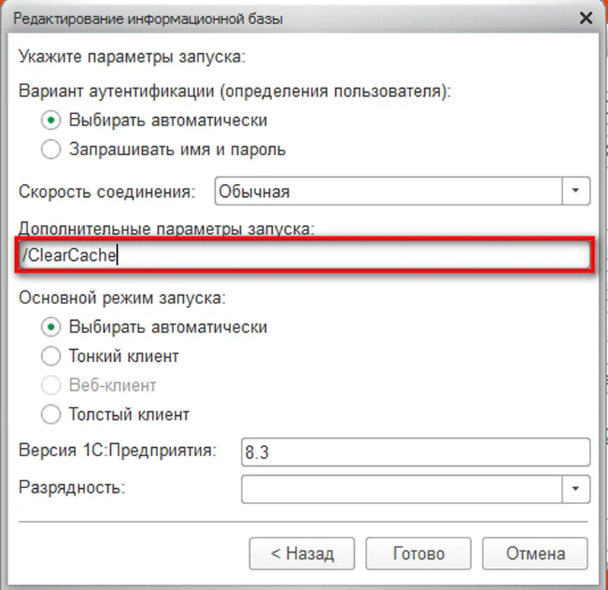Choose 'Запрашивать имя и пароль' option
This screenshot has width=608, height=590.
[51, 150]
